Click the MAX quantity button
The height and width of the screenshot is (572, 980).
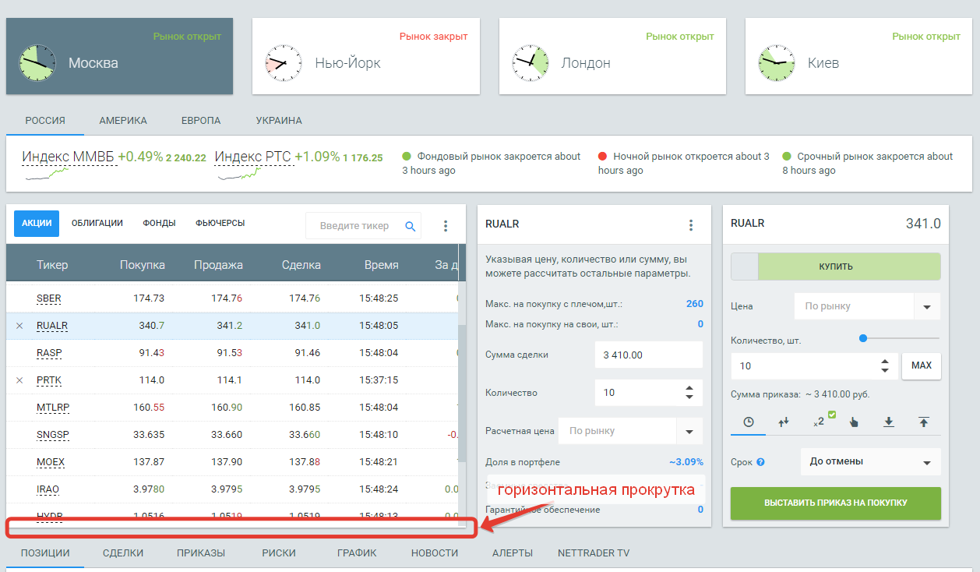pos(921,365)
